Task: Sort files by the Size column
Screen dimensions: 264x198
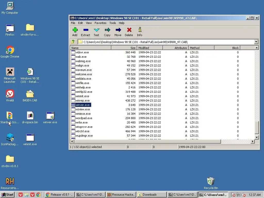Action: [124, 48]
